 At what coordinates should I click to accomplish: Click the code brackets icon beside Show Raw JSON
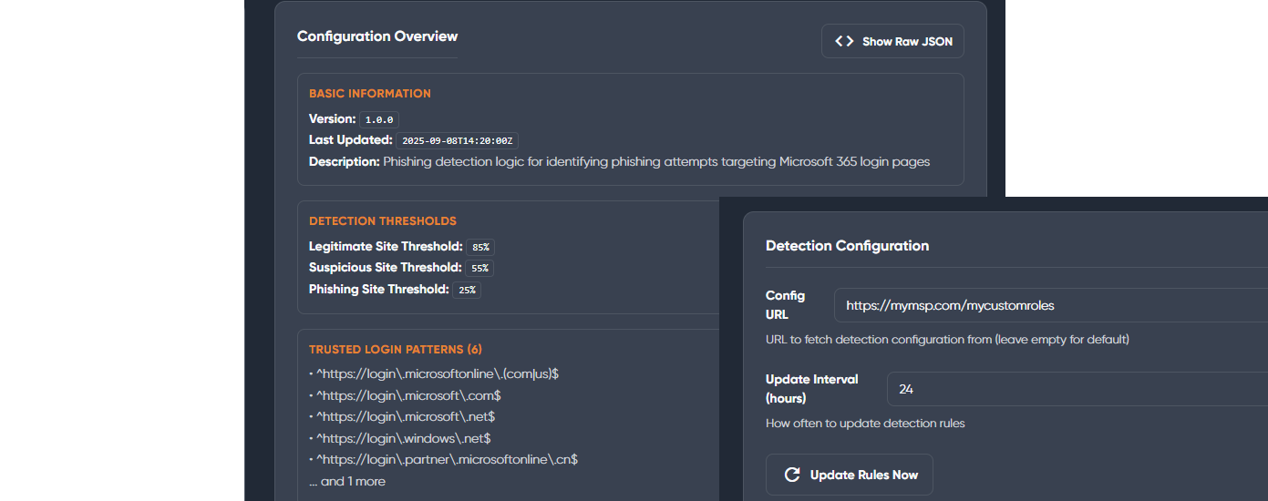[x=844, y=41]
